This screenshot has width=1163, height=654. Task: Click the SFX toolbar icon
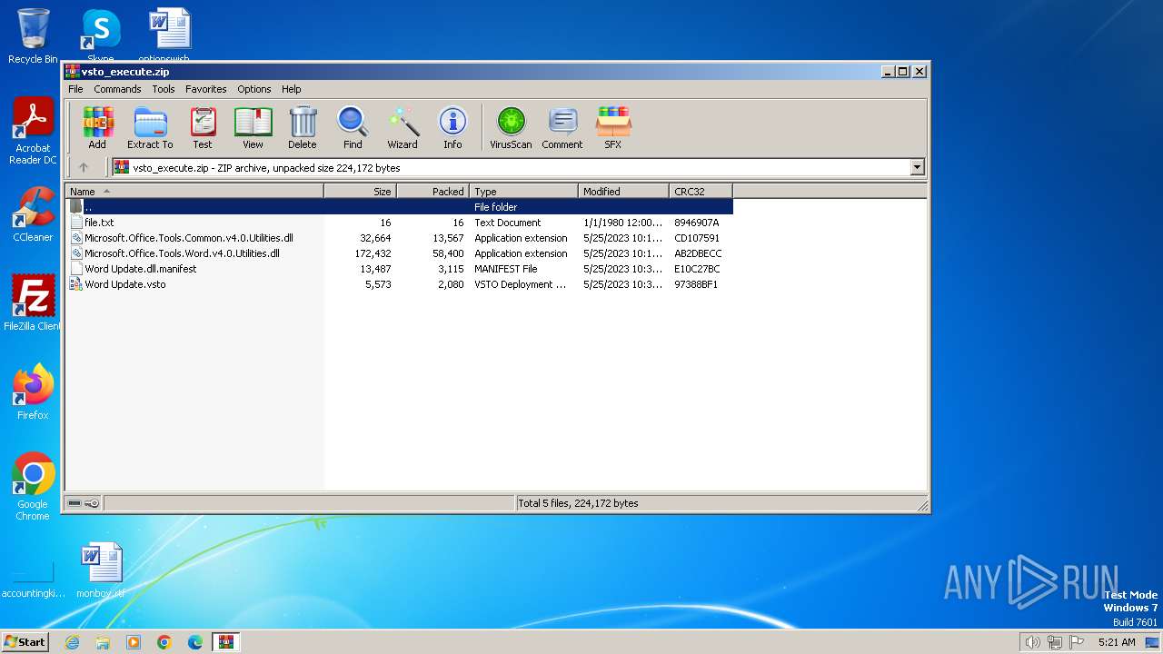[x=613, y=127]
